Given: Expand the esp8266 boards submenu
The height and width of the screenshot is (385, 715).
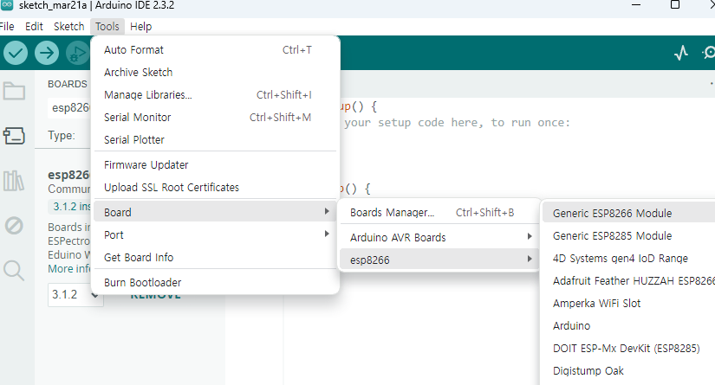Looking at the screenshot, I should click(x=439, y=260).
